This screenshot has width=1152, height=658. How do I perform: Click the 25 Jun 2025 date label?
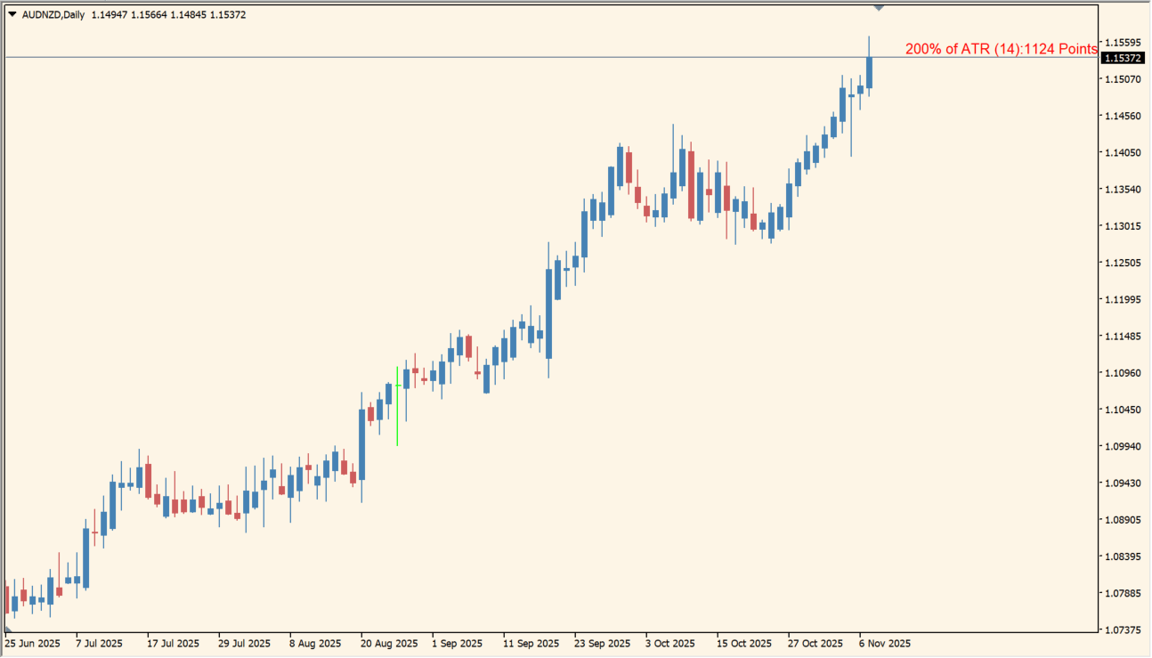[33, 643]
